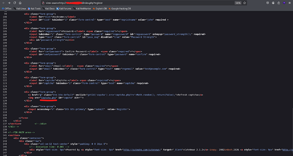Open the Kali Docs bookmark
This screenshot has width=293, height=156.
click(49, 9)
